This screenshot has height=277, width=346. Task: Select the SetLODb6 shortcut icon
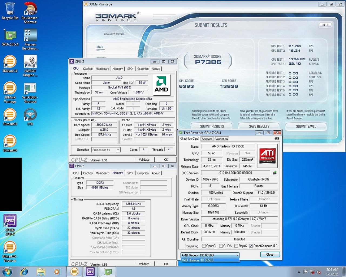pos(30,93)
